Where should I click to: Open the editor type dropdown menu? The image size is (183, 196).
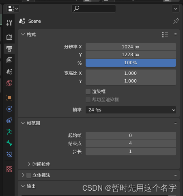coord(13,9)
